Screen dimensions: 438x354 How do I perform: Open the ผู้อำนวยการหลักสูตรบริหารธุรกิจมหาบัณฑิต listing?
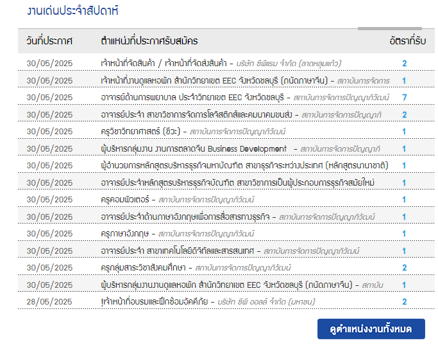(x=244, y=166)
